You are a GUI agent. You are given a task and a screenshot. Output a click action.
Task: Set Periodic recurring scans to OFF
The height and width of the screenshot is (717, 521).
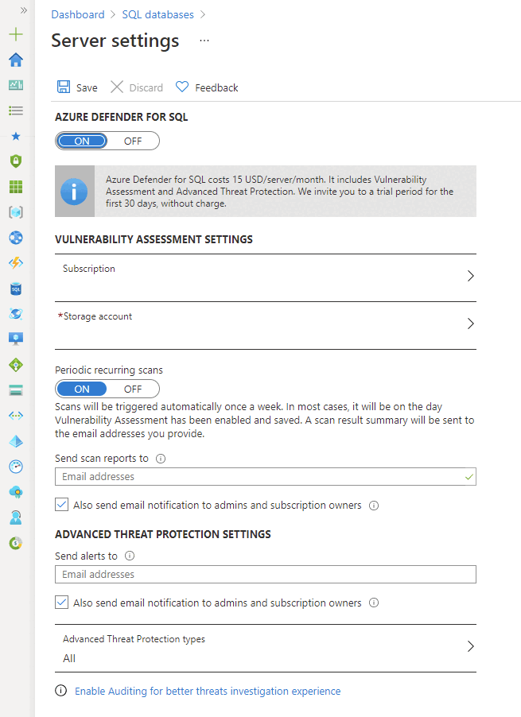(133, 390)
